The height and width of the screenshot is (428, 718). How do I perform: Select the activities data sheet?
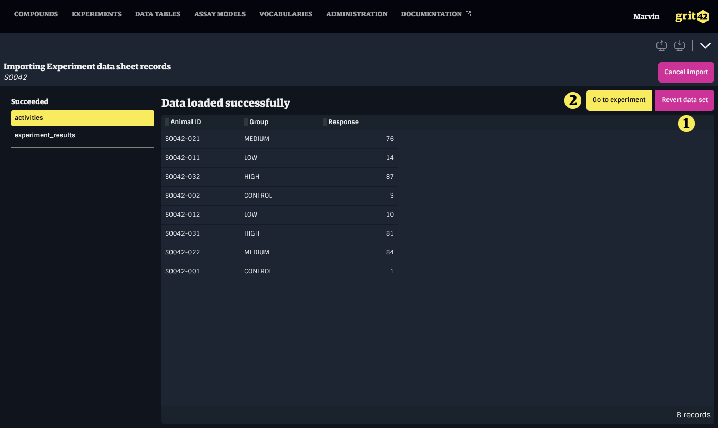[x=83, y=118]
